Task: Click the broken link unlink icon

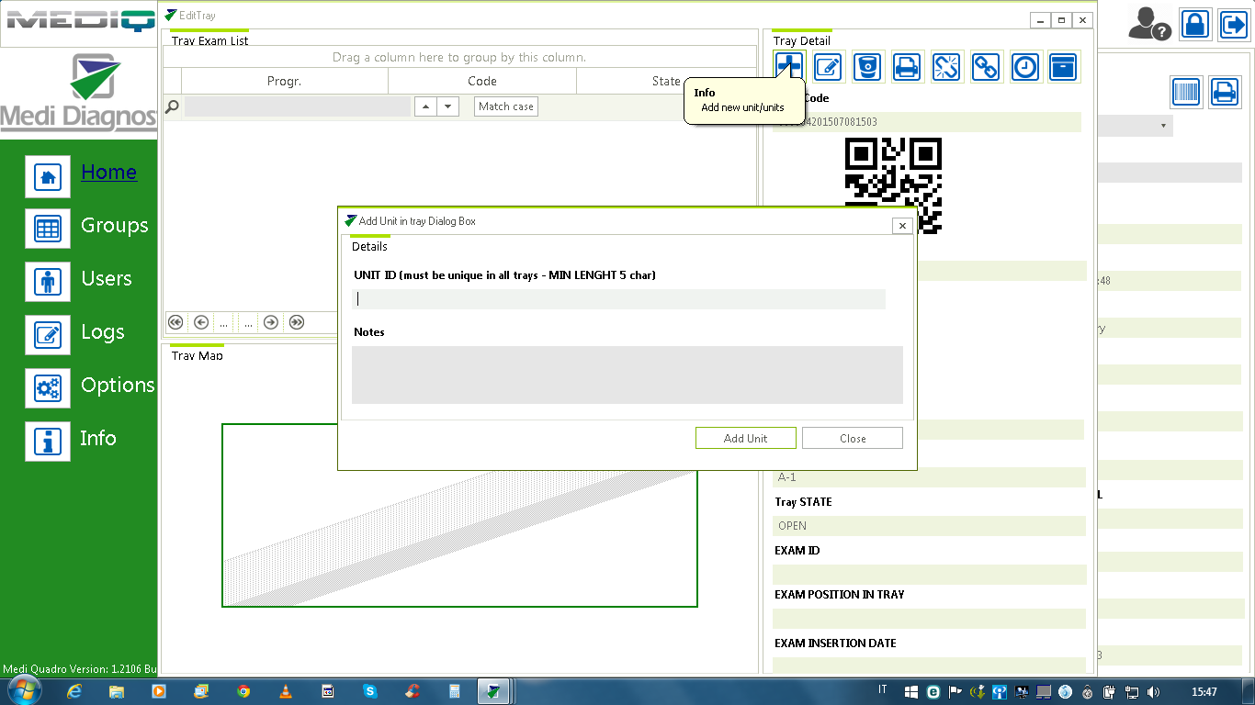Action: 947,66
